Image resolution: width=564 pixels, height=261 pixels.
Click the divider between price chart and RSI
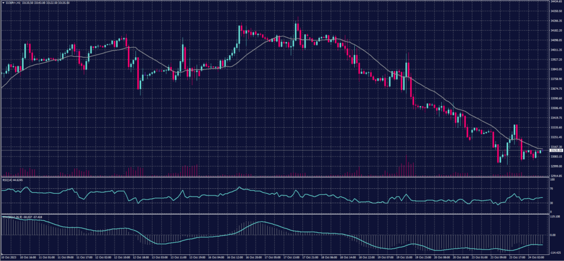tap(275, 177)
